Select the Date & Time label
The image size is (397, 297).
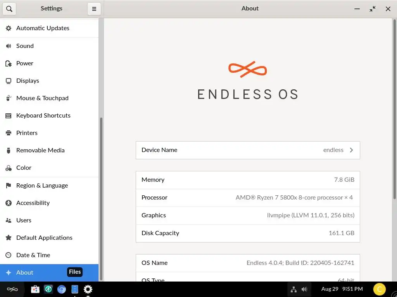[33, 255]
